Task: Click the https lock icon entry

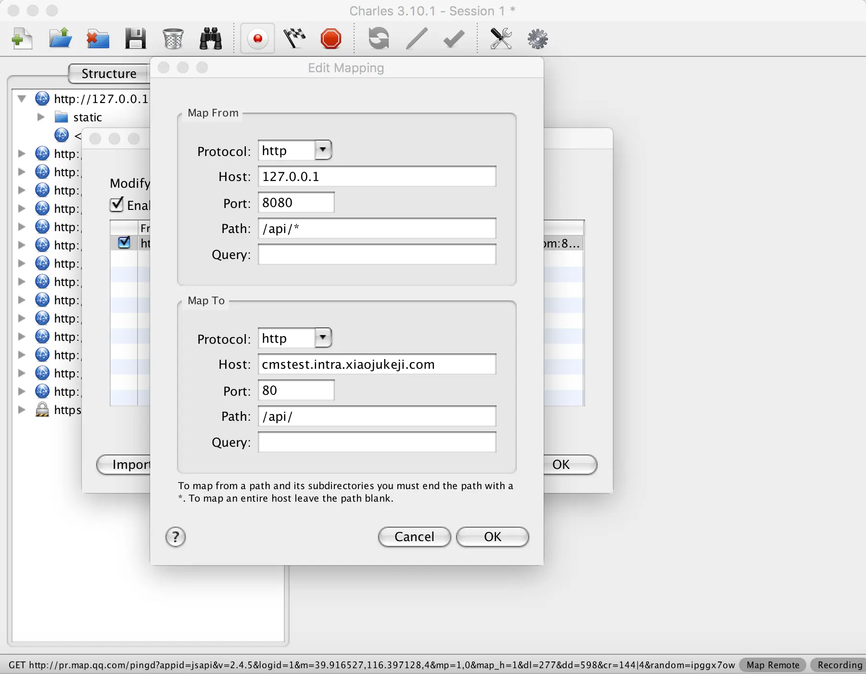Action: (x=42, y=410)
